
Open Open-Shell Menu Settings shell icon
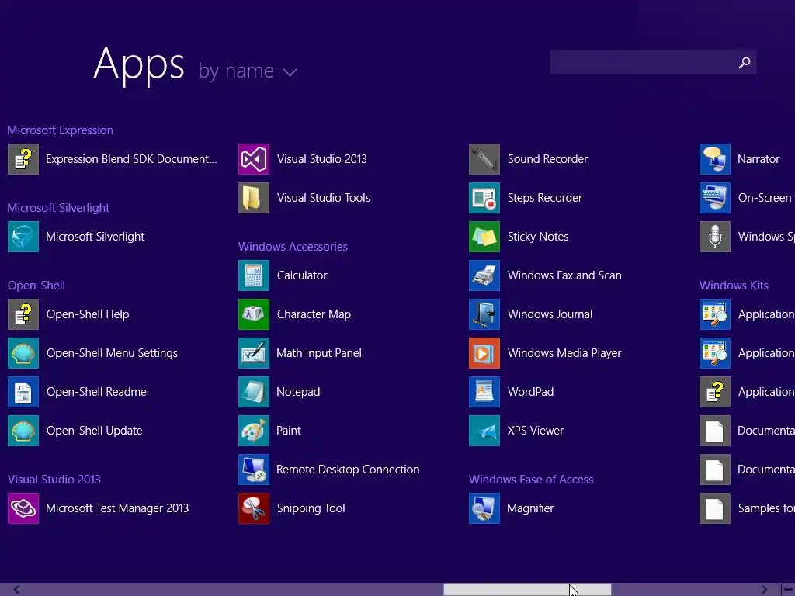(x=23, y=353)
